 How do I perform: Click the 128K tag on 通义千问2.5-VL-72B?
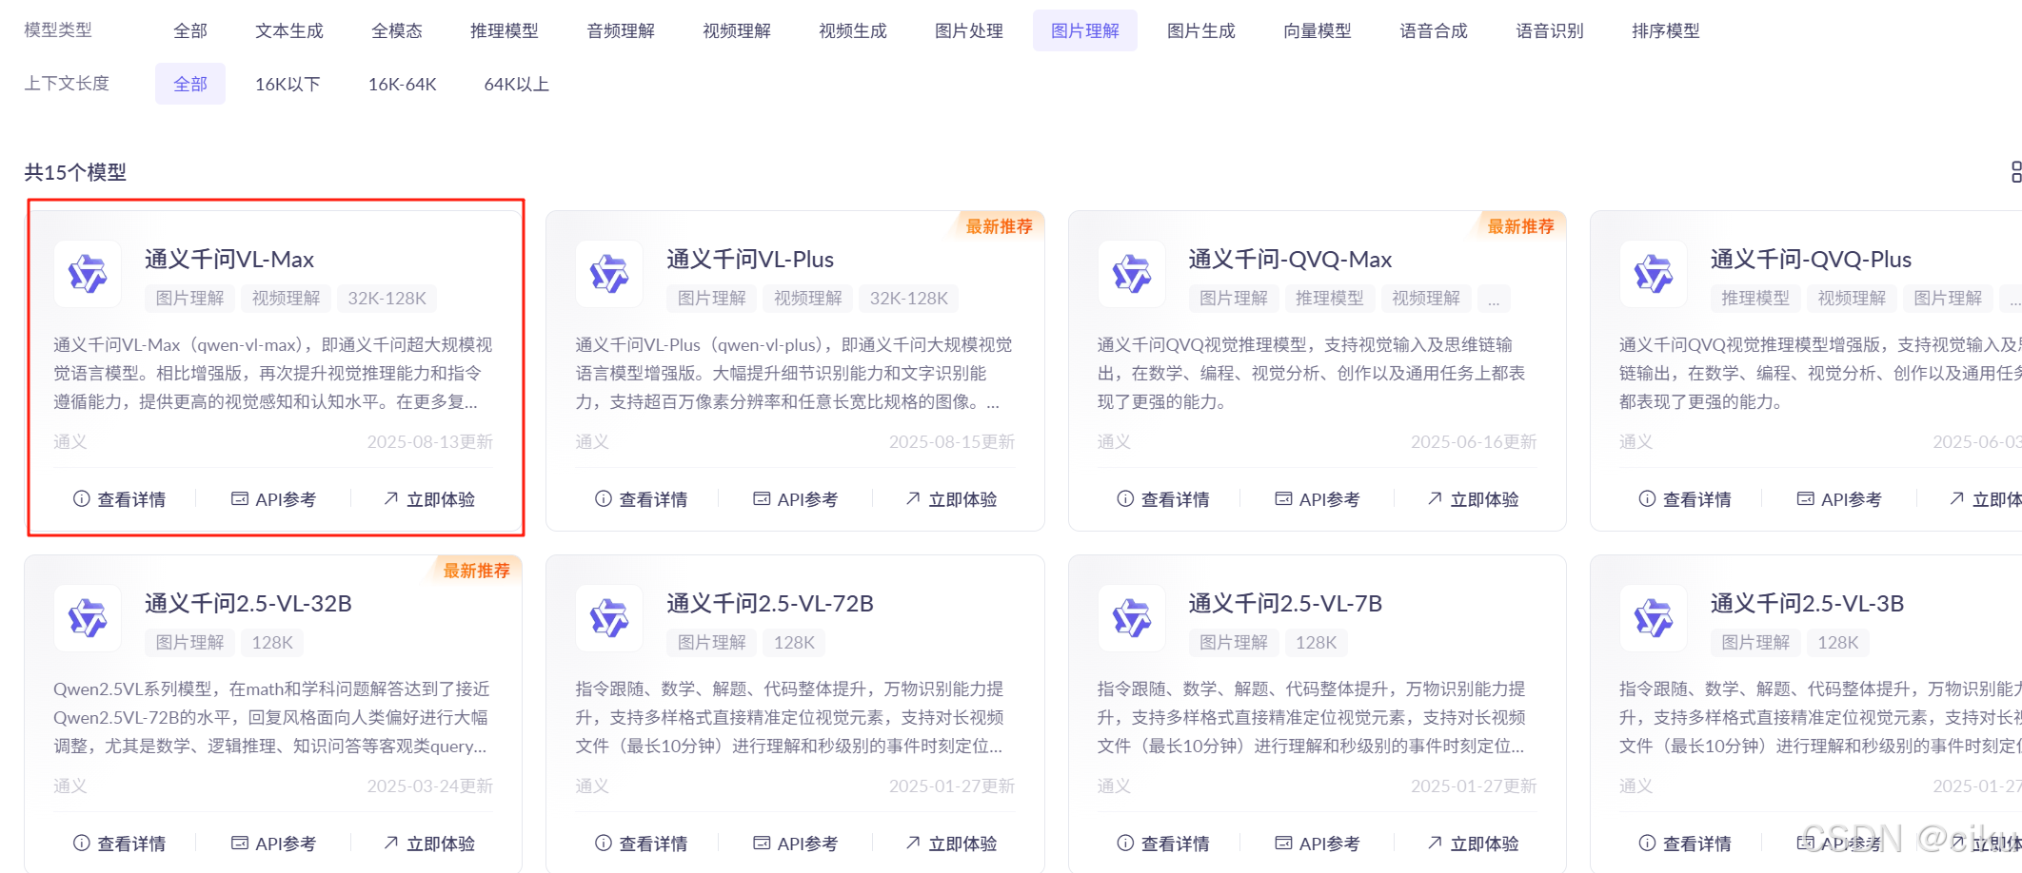[x=794, y=643]
